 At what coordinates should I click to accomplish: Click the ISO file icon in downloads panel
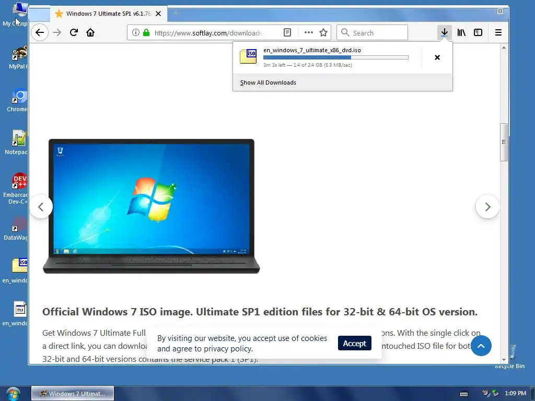pyautogui.click(x=248, y=56)
